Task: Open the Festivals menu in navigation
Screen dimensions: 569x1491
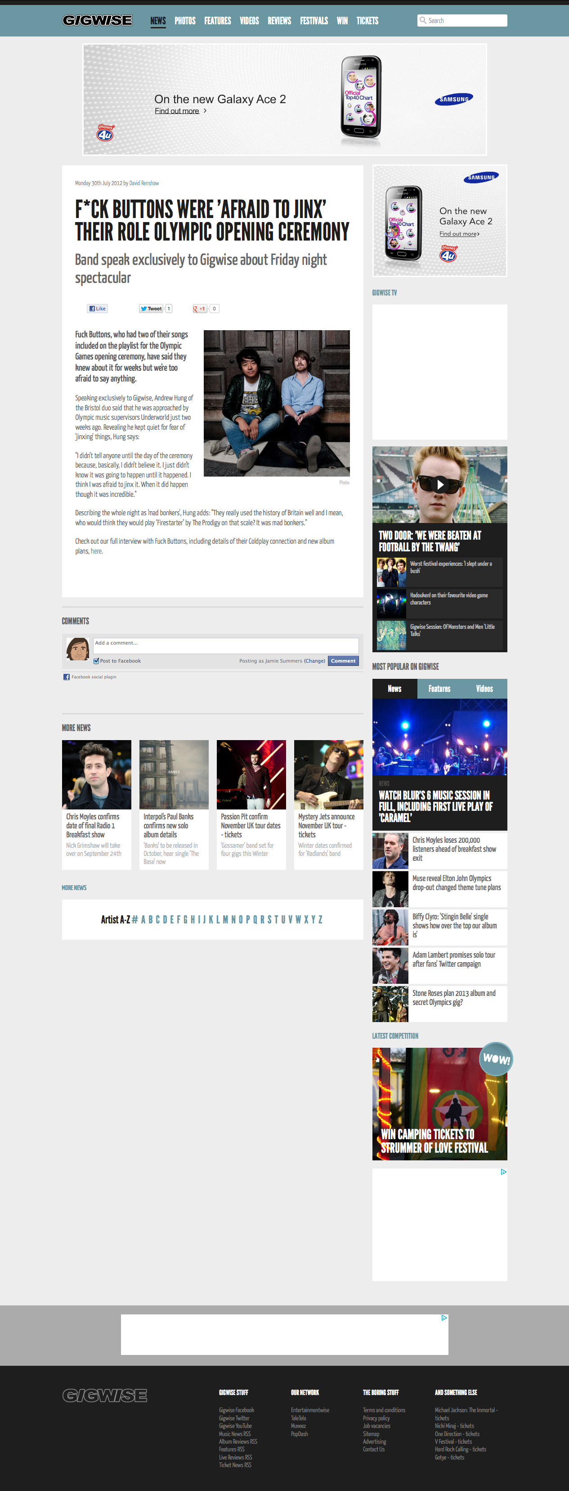Action: pyautogui.click(x=314, y=21)
